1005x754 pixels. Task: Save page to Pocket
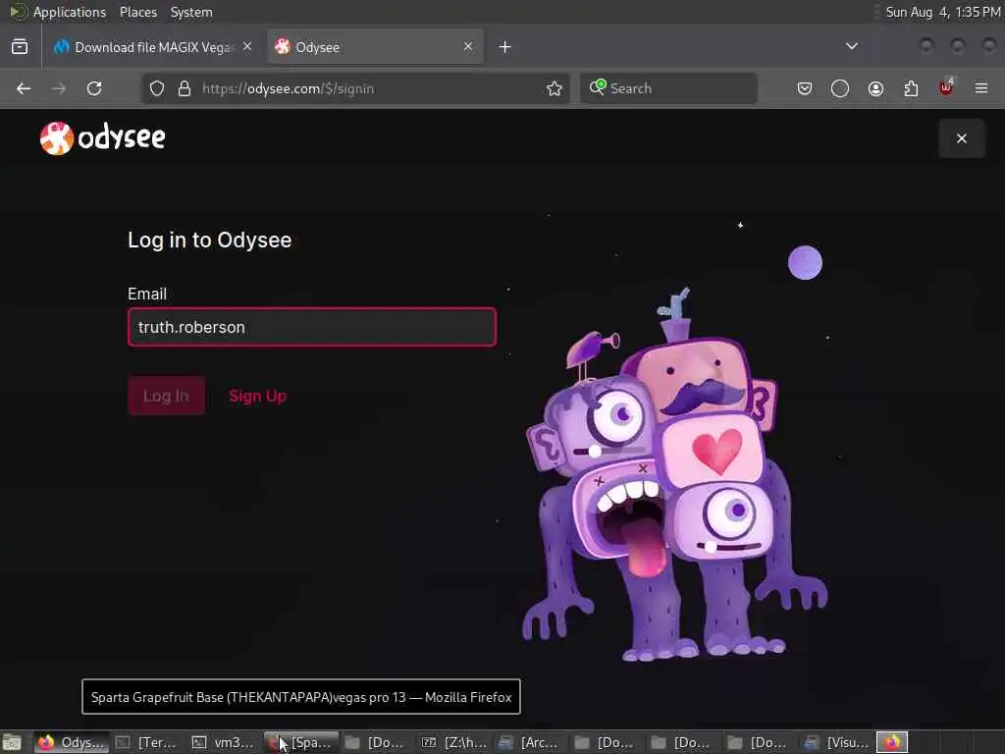point(805,88)
